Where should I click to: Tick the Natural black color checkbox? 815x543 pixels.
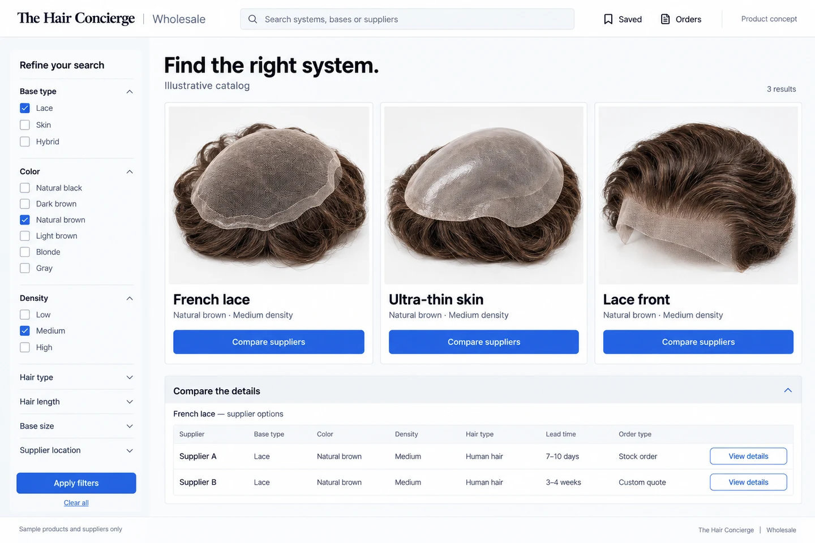tap(25, 188)
